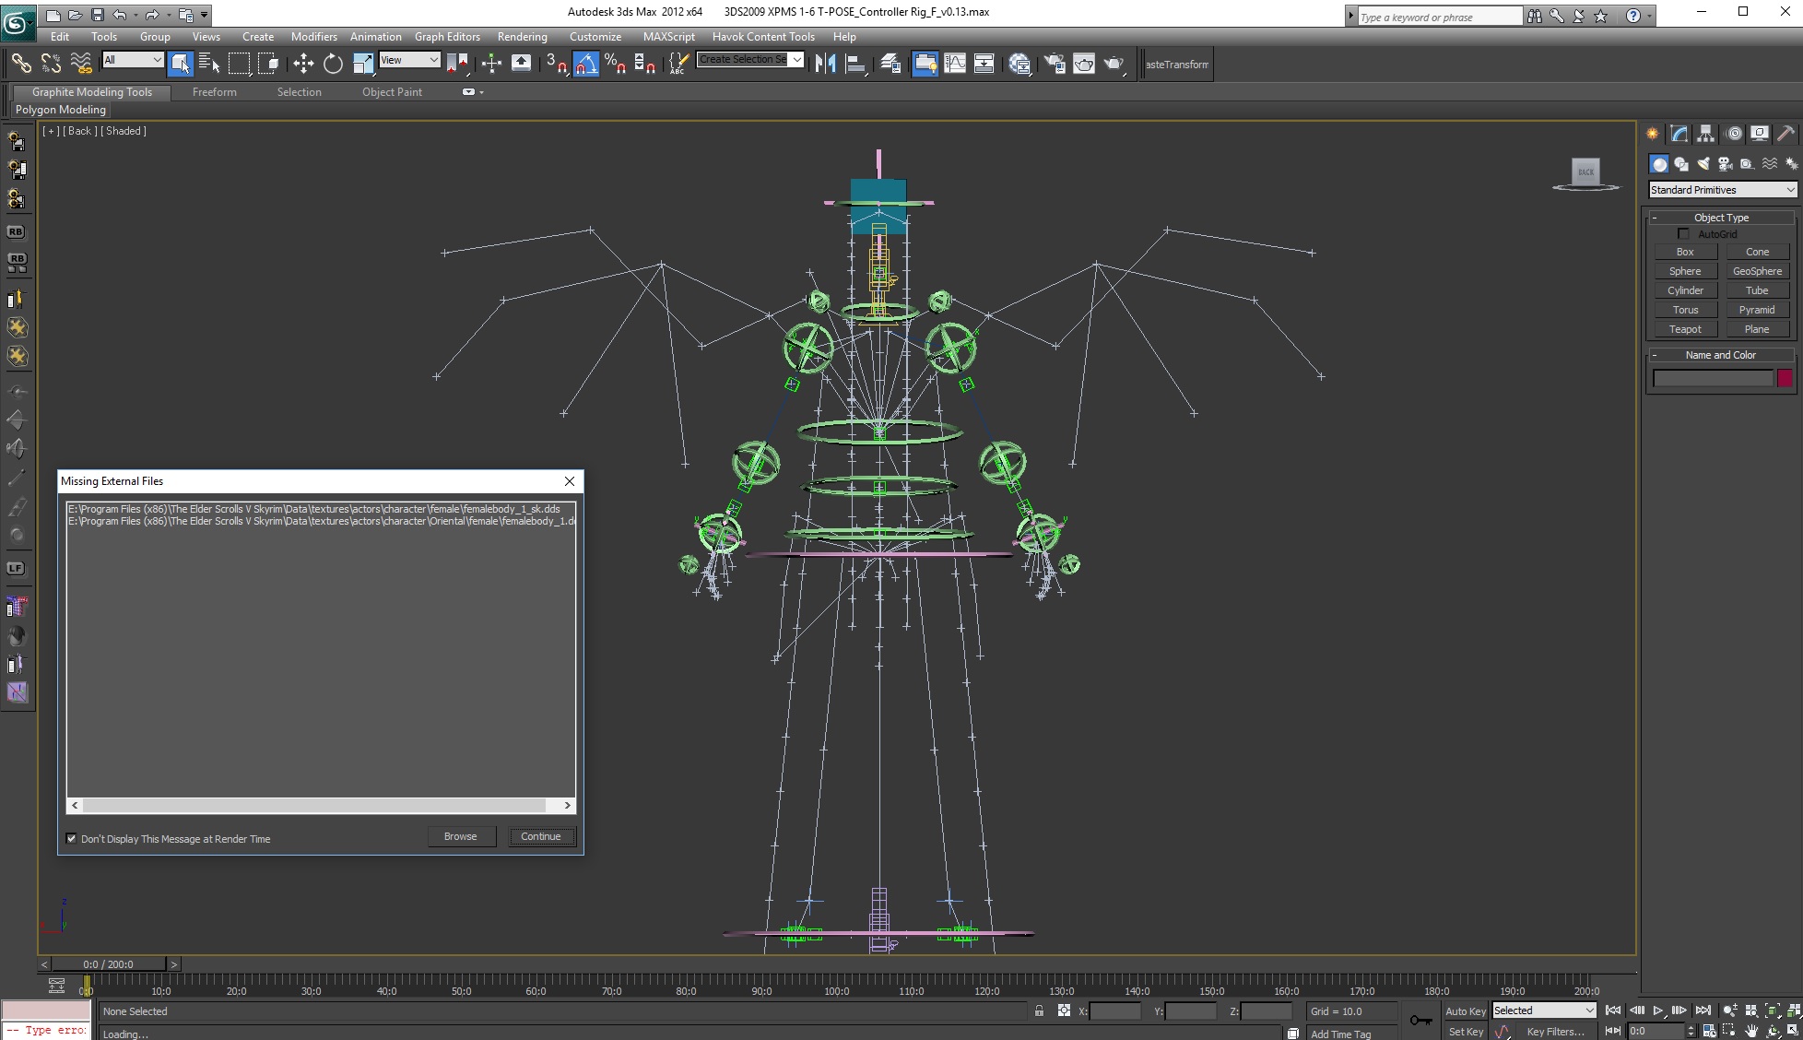Open Key Filters settings

click(1554, 1031)
